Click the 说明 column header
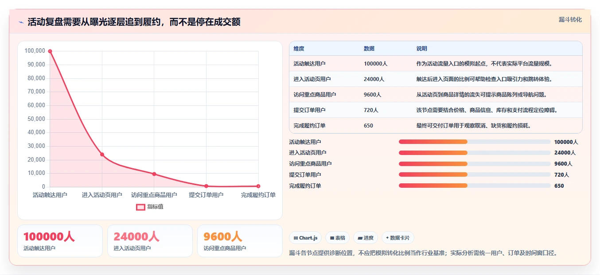The height and width of the screenshot is (275, 600). click(422, 49)
